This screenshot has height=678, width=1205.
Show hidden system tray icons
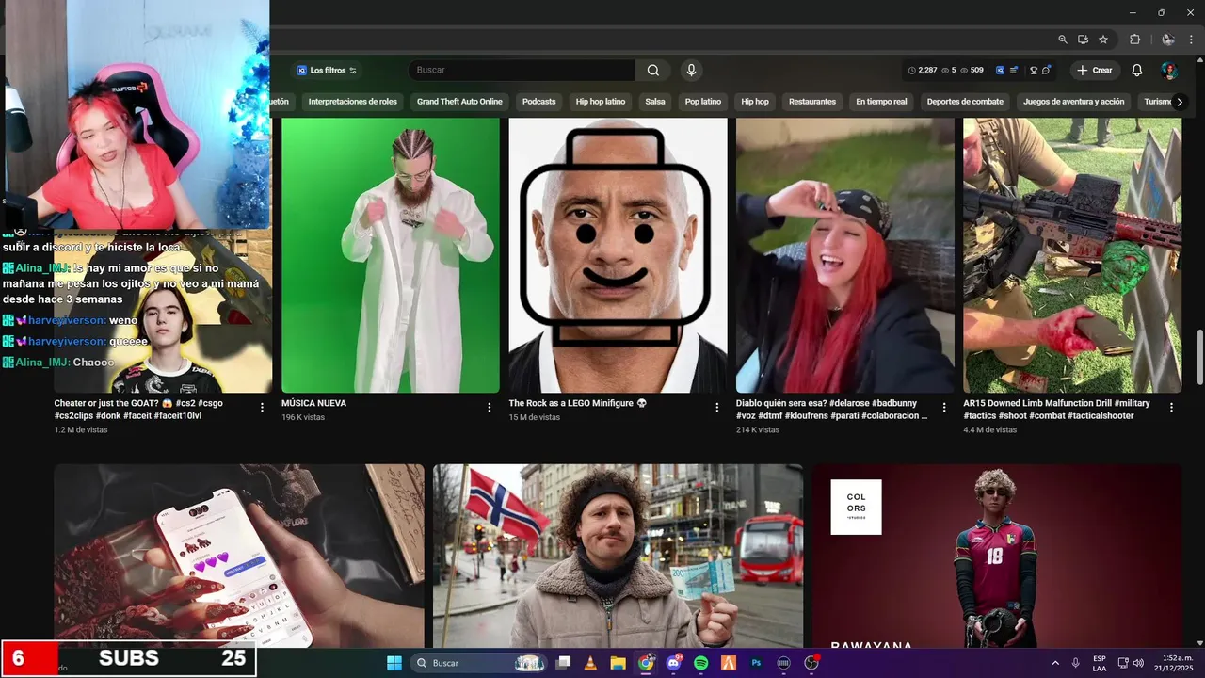[1054, 663]
